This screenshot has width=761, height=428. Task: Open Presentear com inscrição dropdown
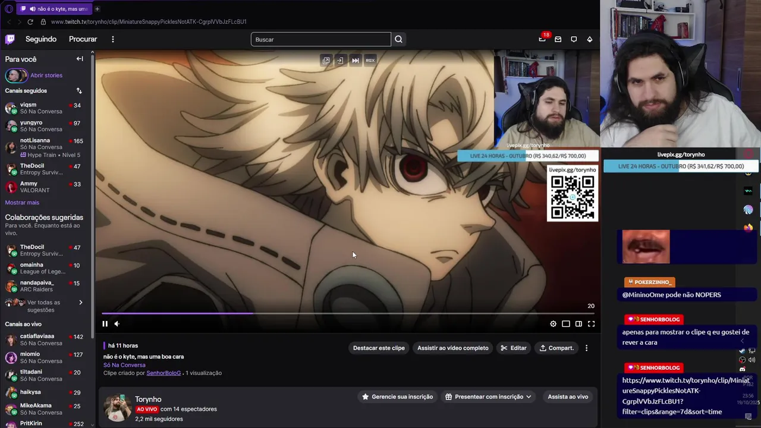click(489, 397)
